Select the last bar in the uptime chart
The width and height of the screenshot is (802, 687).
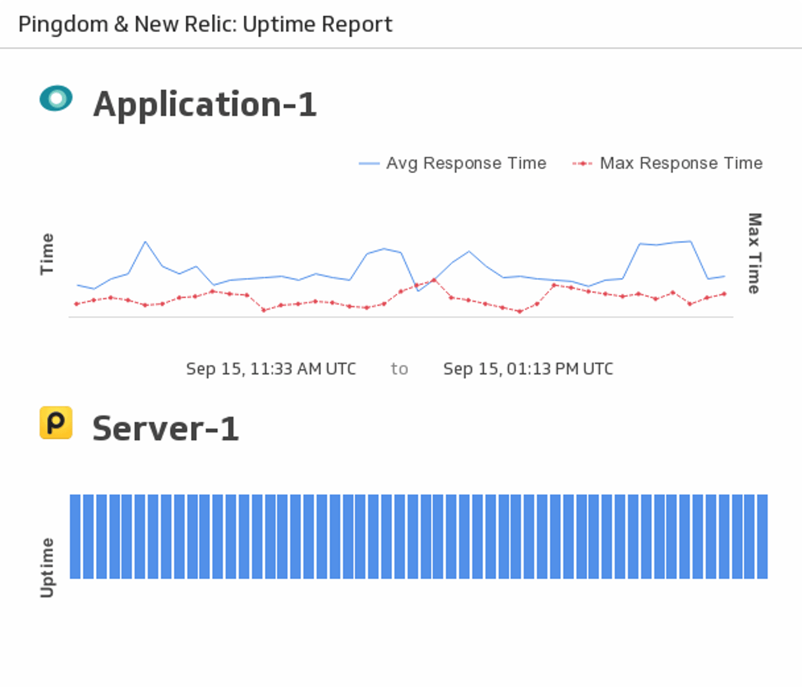point(762,536)
